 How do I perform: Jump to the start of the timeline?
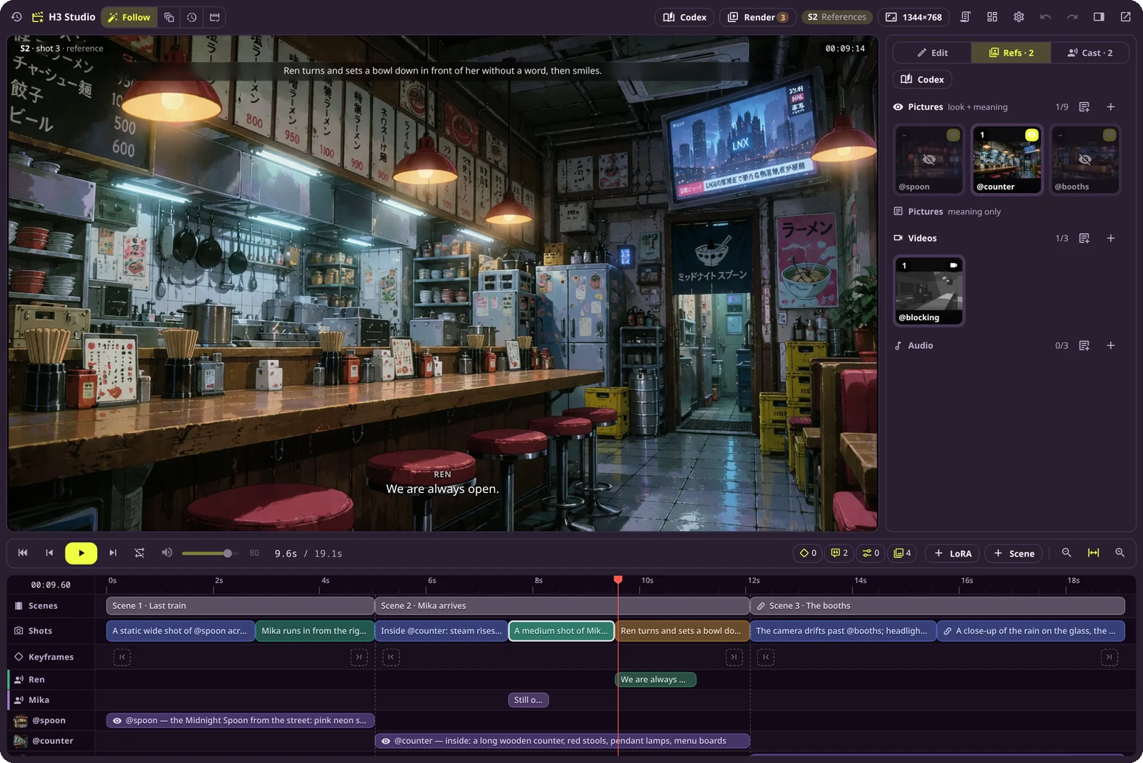23,553
